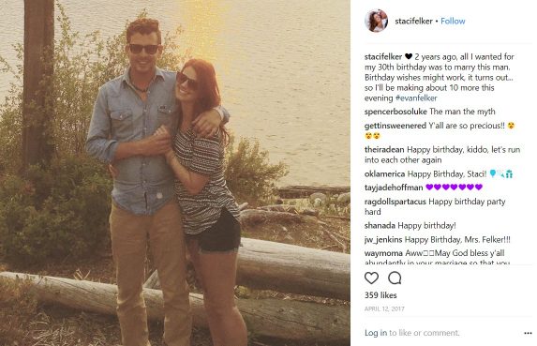Follow the stacifelker account
Image resolution: width=537 pixels, height=346 pixels.
click(x=453, y=21)
